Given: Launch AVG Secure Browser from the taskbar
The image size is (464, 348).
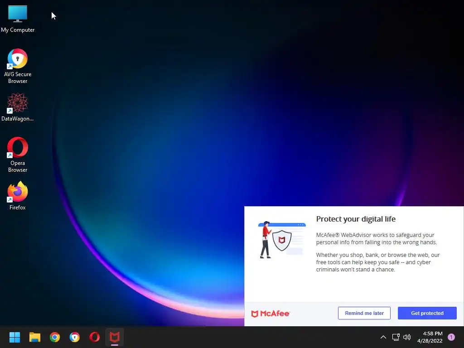Looking at the screenshot, I should (75, 337).
